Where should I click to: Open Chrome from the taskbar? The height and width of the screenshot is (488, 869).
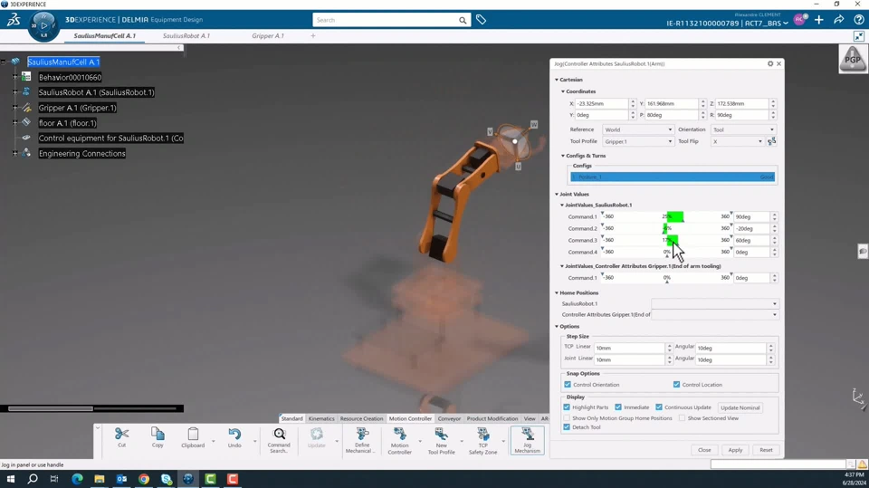pyautogui.click(x=144, y=479)
